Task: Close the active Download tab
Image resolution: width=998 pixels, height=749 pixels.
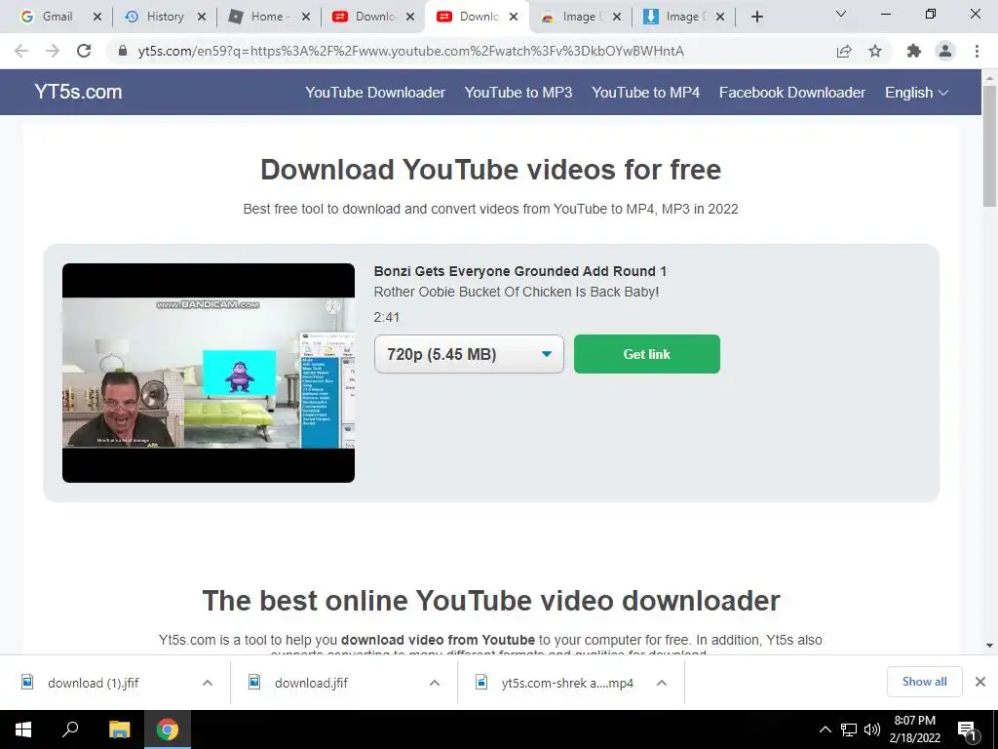Action: (x=514, y=18)
